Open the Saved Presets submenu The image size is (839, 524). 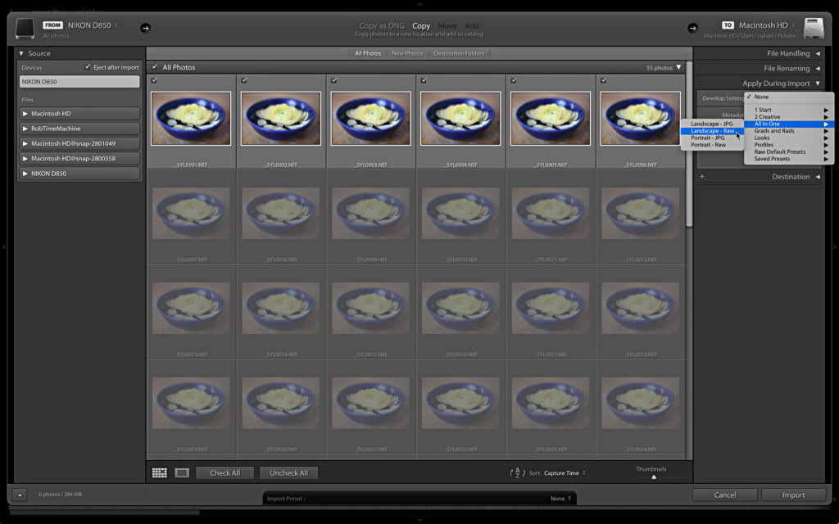click(789, 158)
